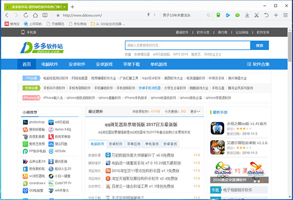The height and width of the screenshot is (200, 293).
Task: Expand the chevron next to lightning icon
Action: (154, 15)
